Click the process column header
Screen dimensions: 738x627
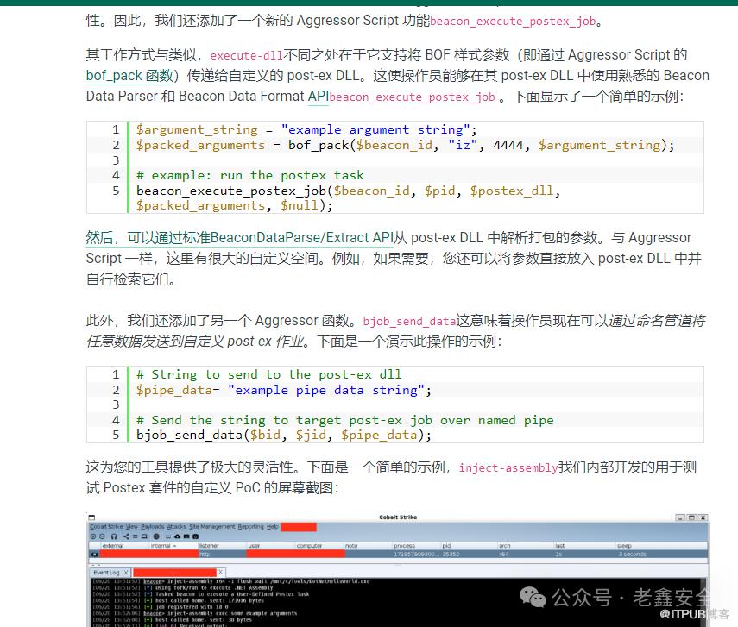coord(404,546)
